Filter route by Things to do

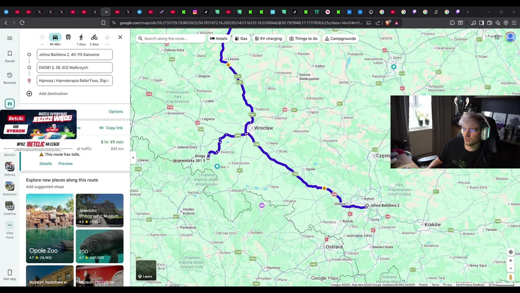(303, 39)
